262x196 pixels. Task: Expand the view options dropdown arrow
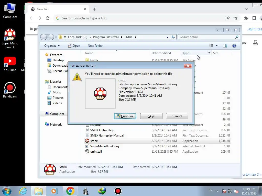pos(216,46)
